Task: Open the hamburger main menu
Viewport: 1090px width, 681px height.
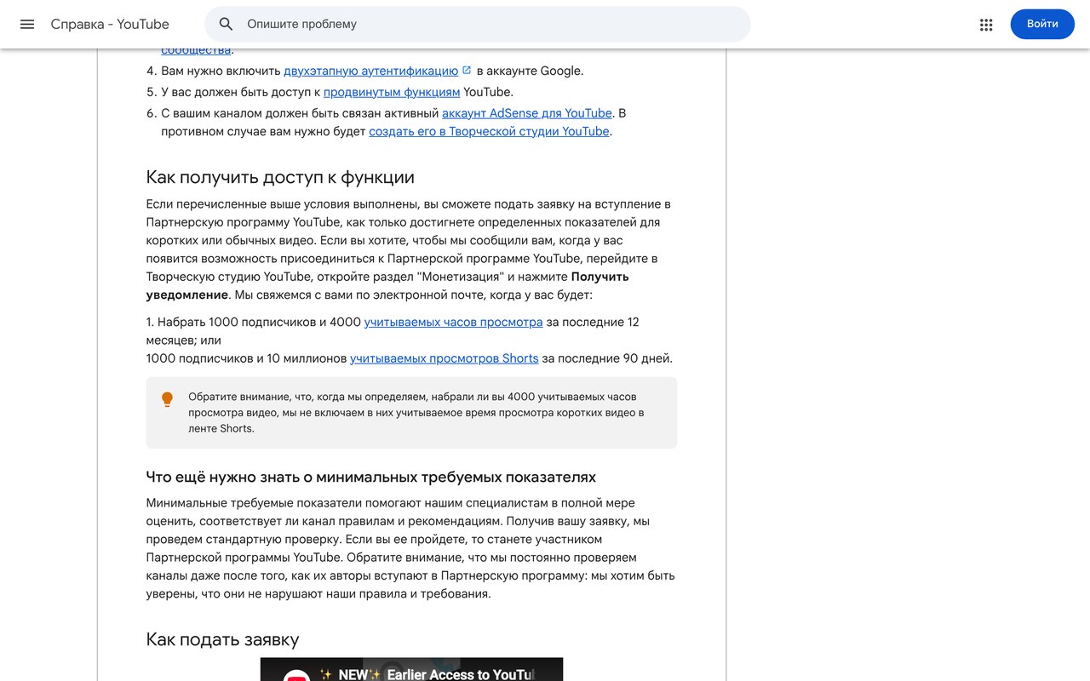Action: click(x=27, y=24)
